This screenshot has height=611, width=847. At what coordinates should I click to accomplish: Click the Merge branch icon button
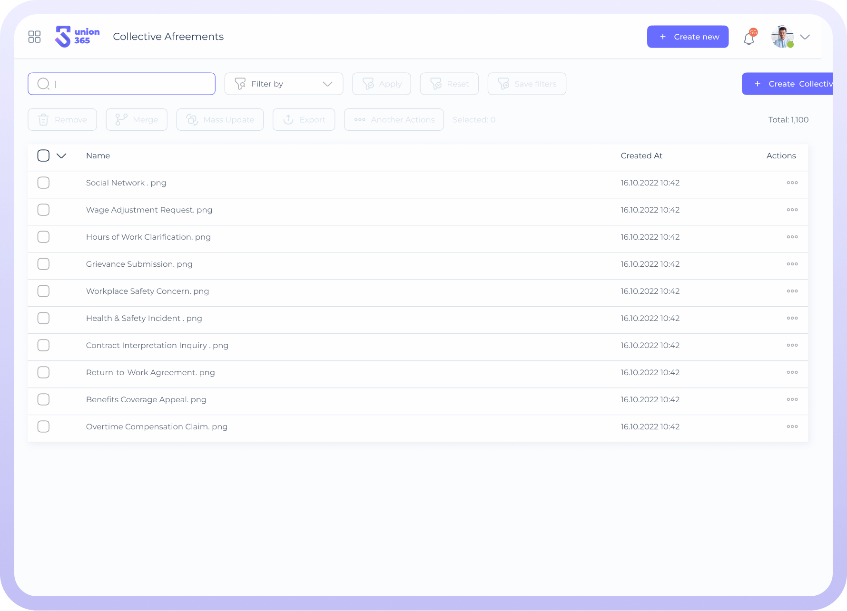[137, 120]
